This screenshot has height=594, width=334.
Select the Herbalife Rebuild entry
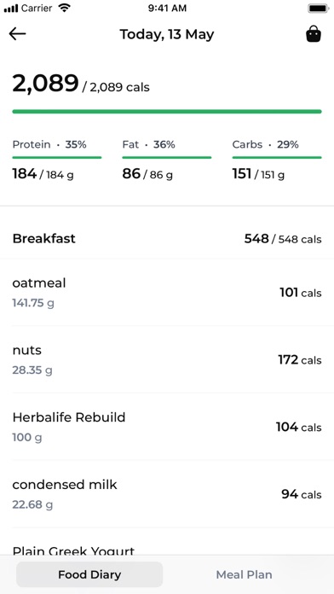tap(167, 427)
